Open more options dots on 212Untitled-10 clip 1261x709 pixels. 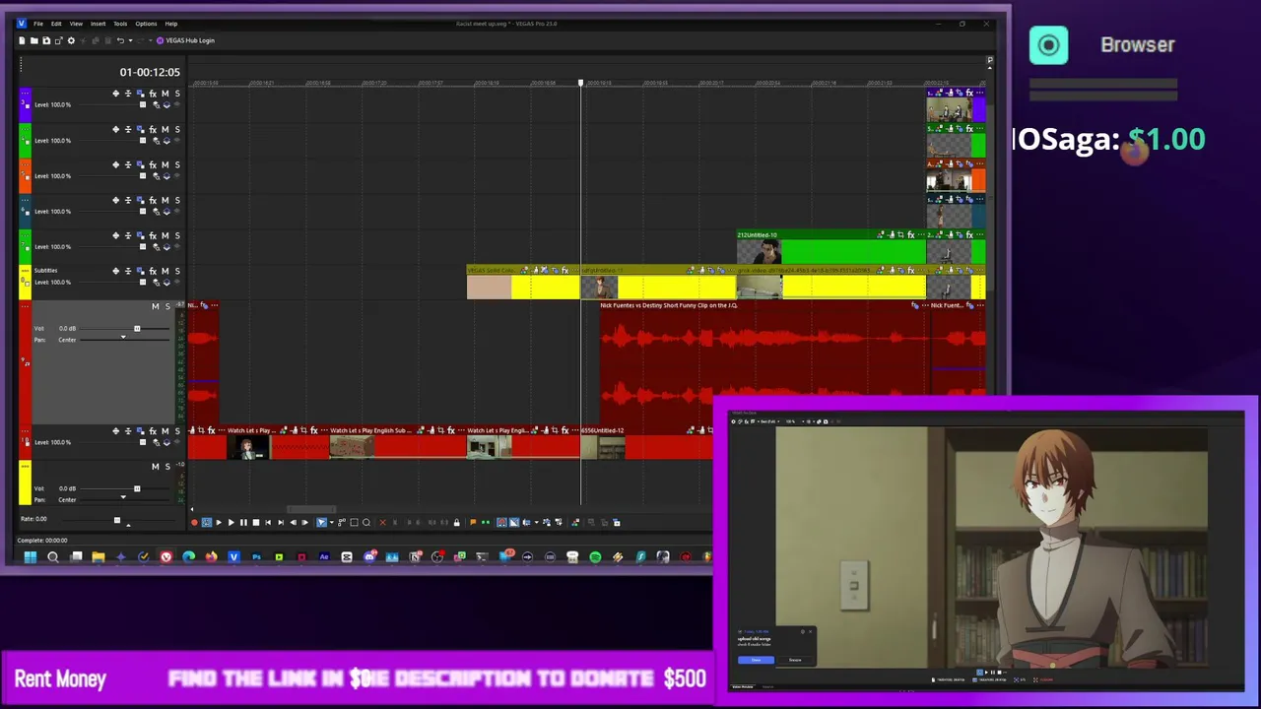(x=921, y=234)
